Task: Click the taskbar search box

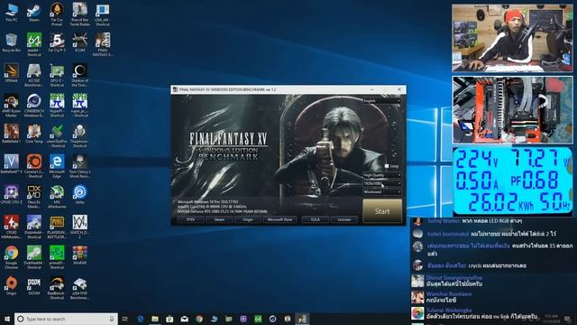Action: (66, 319)
